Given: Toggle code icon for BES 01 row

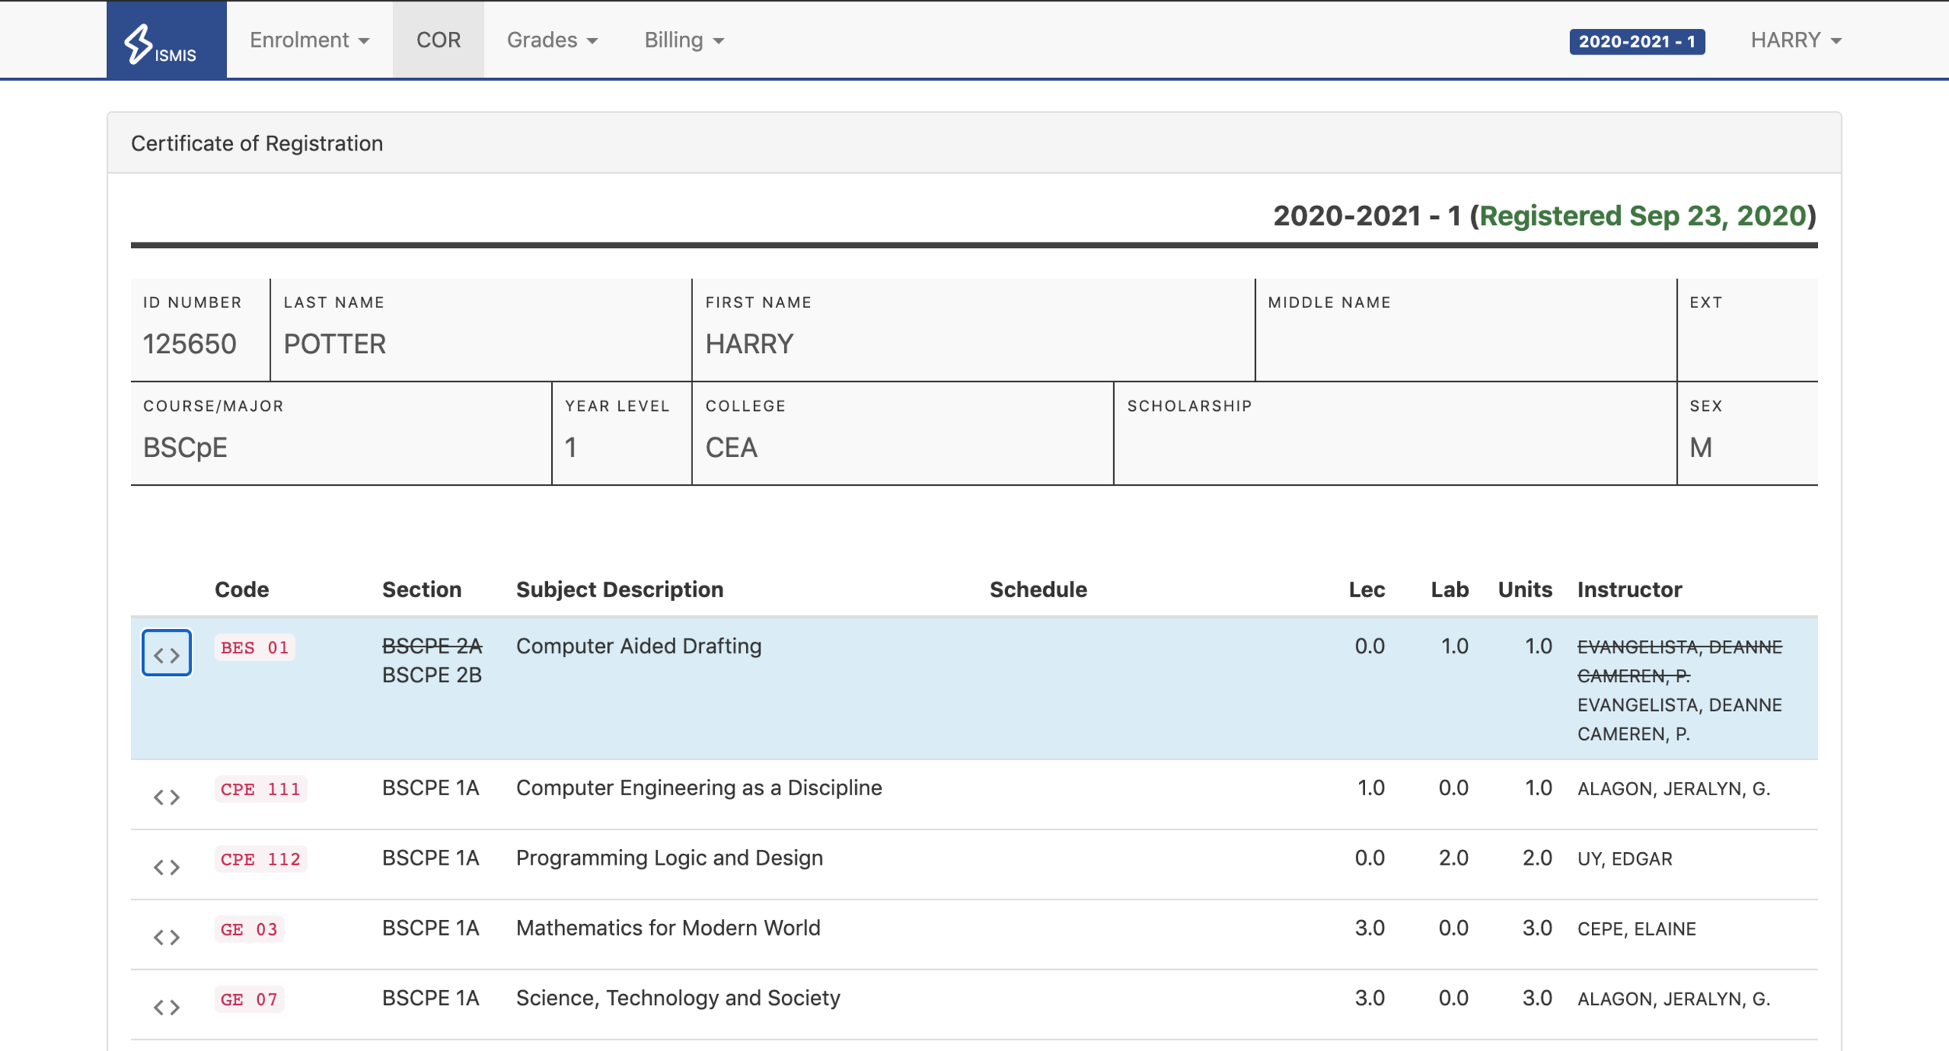Looking at the screenshot, I should [x=166, y=653].
